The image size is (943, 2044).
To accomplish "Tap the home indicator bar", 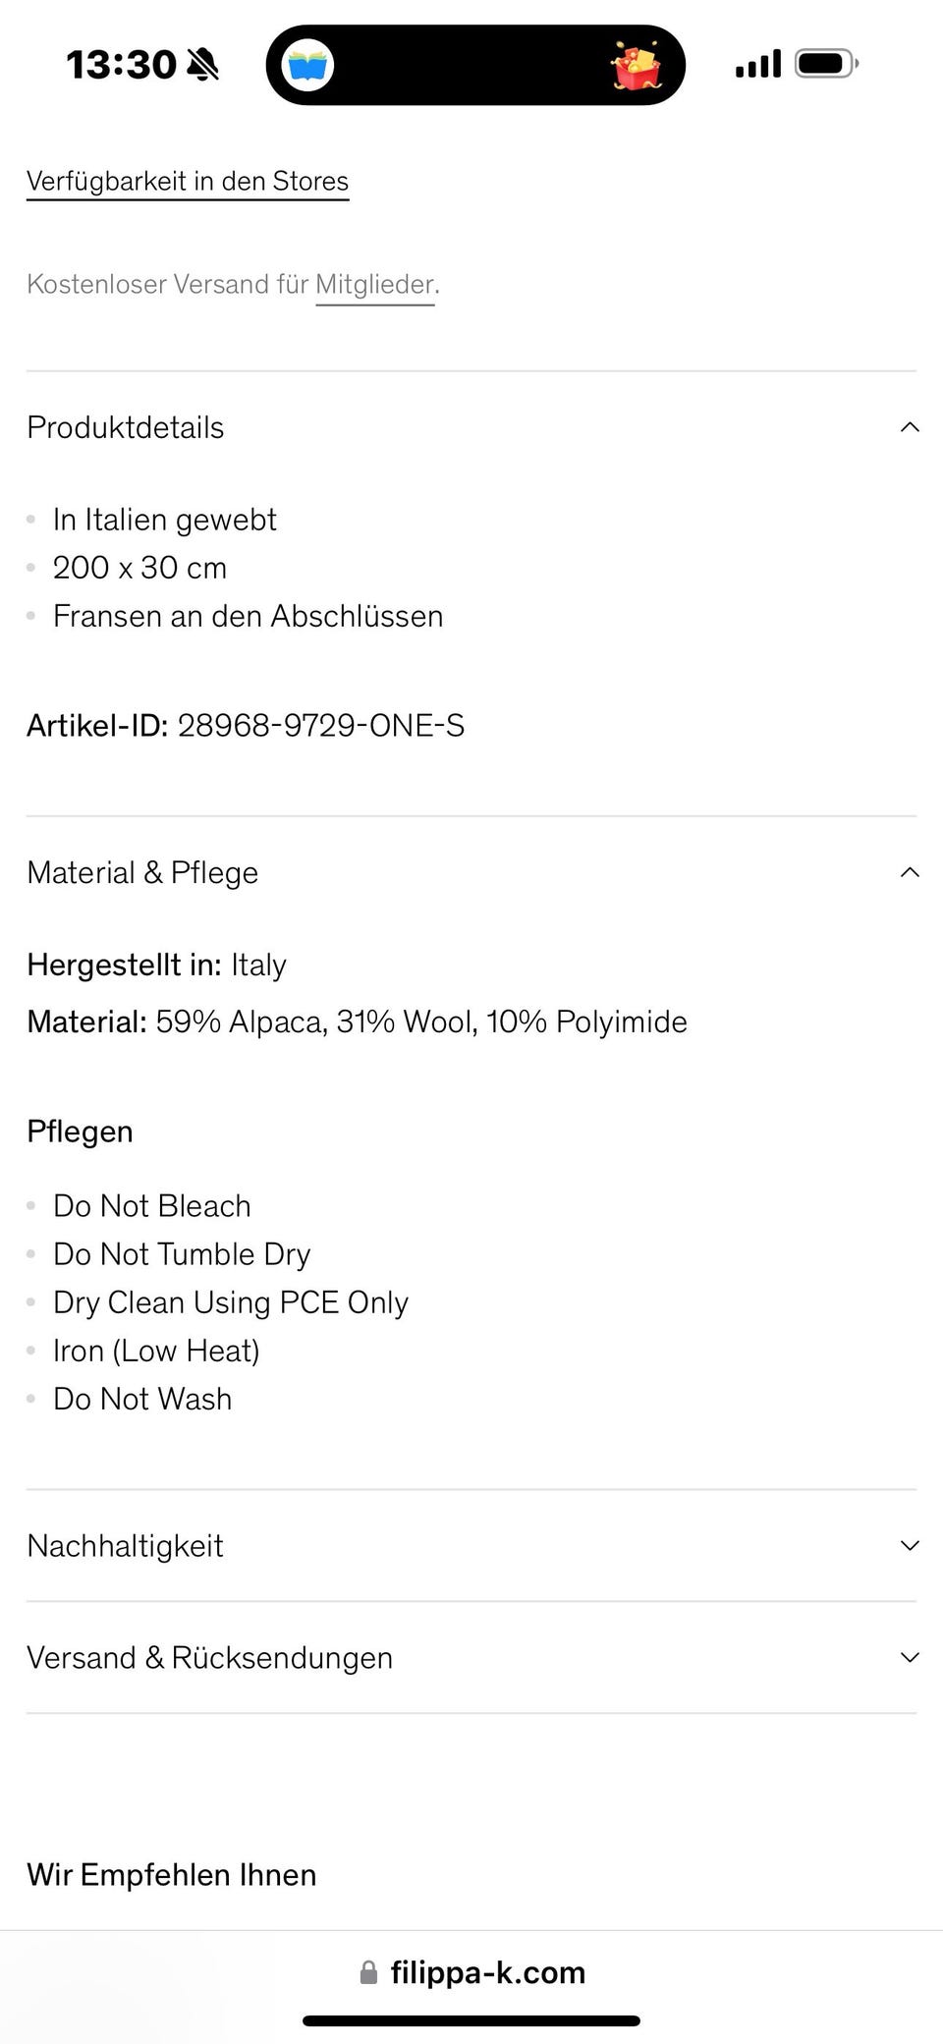I will tap(471, 2020).
